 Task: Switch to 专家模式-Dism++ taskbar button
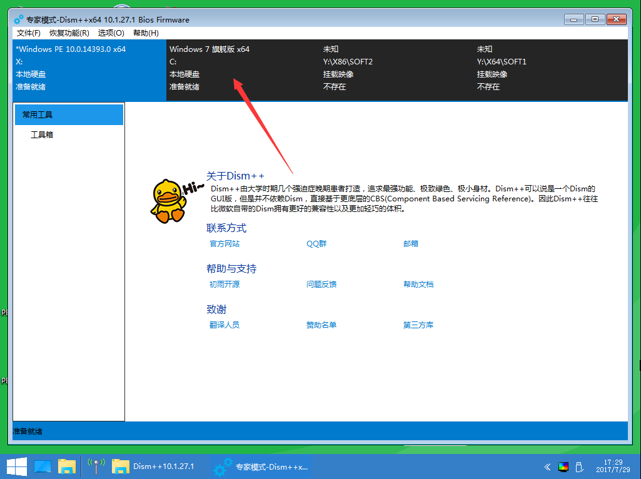click(x=261, y=466)
